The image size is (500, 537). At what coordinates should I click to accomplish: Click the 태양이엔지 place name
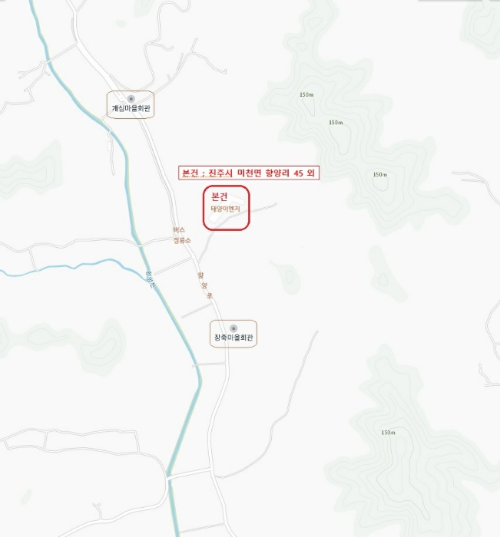click(225, 209)
